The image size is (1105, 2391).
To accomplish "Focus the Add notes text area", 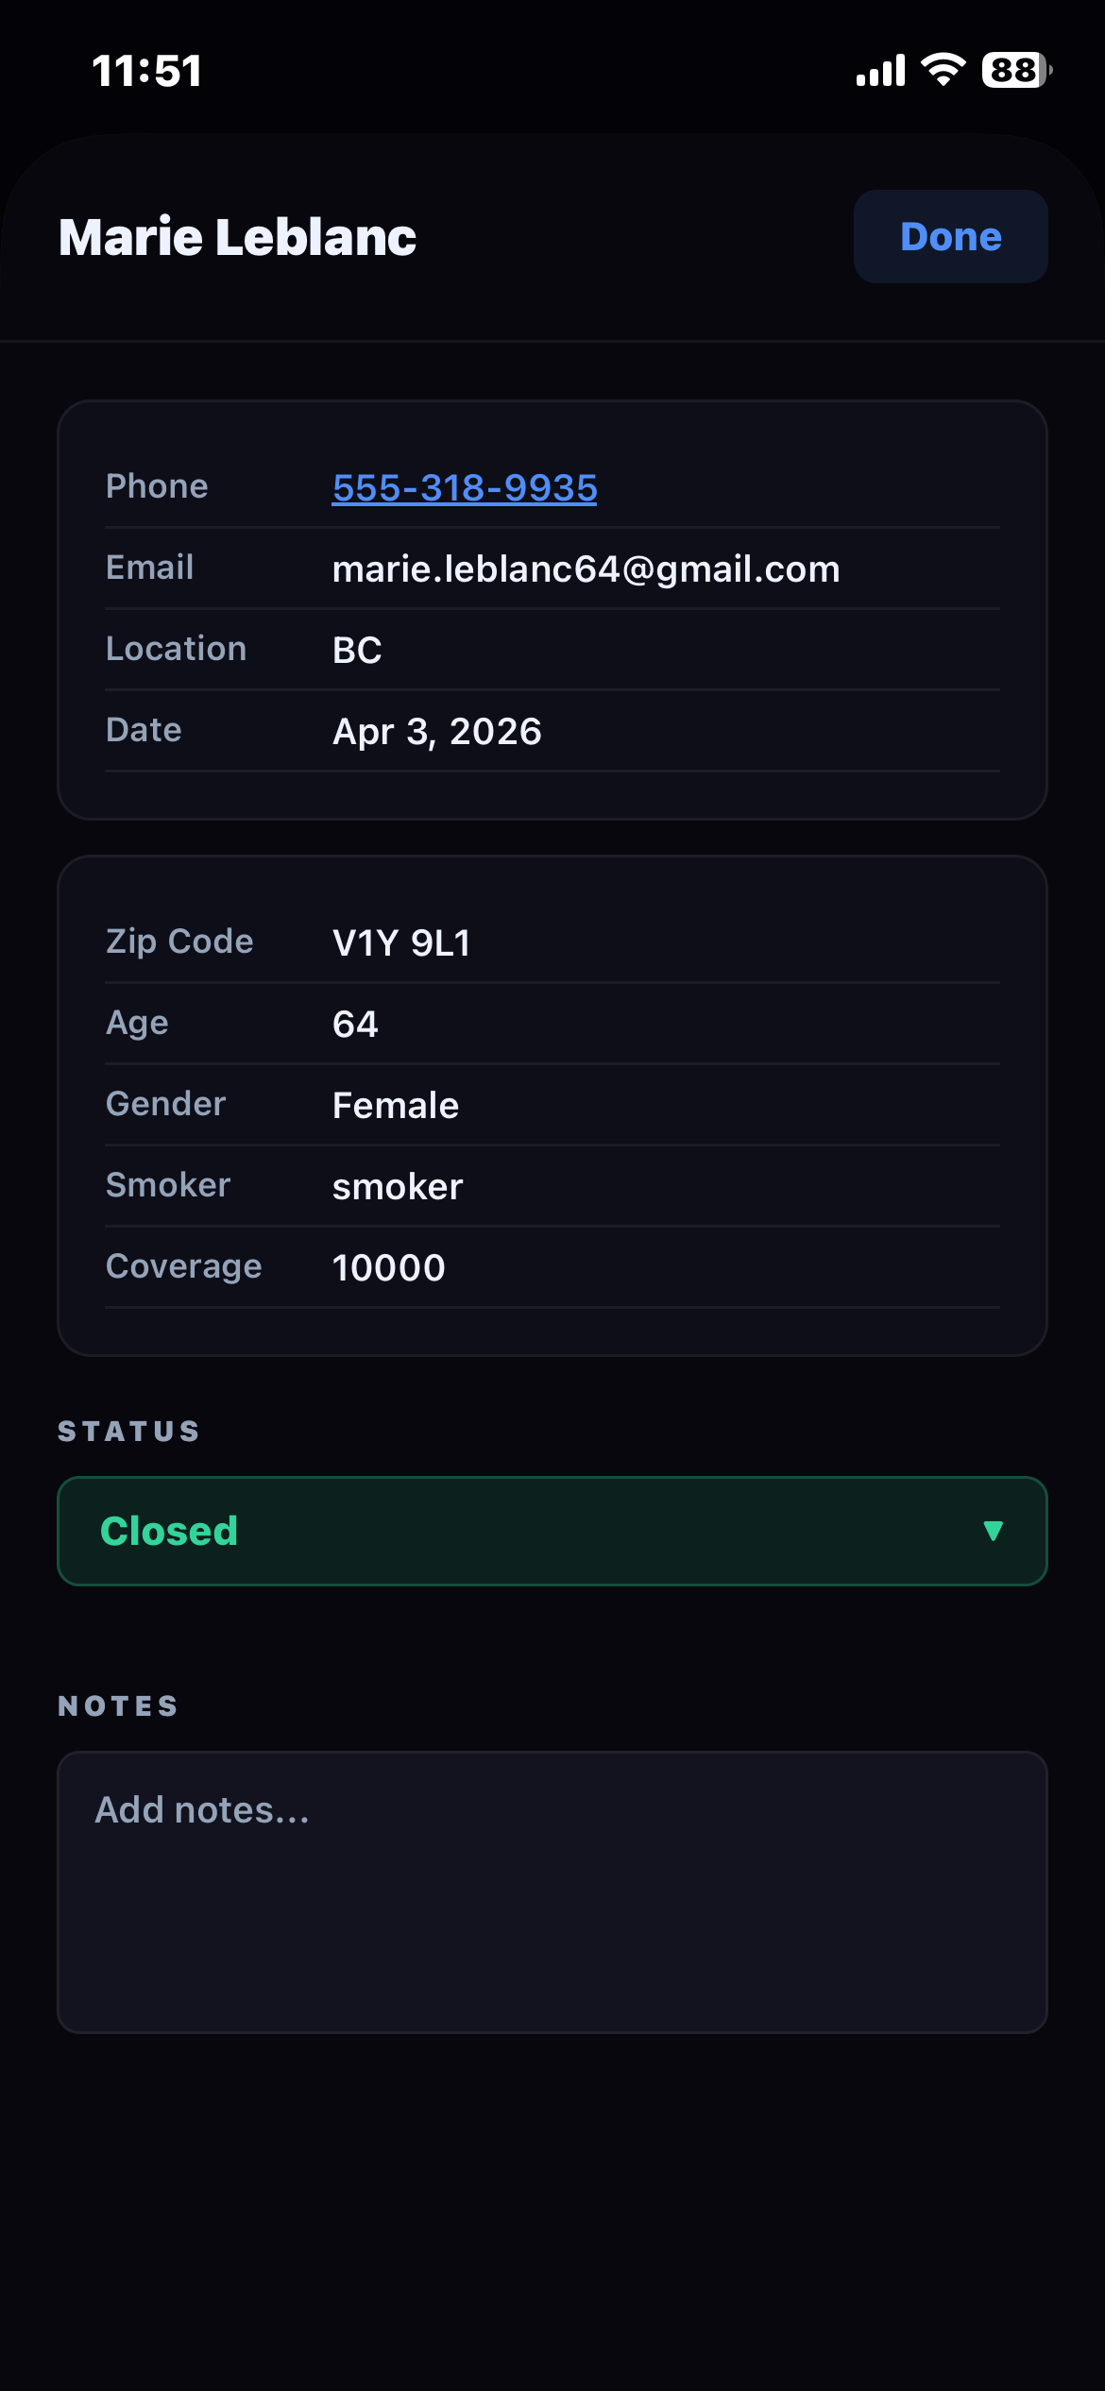I will [552, 1891].
